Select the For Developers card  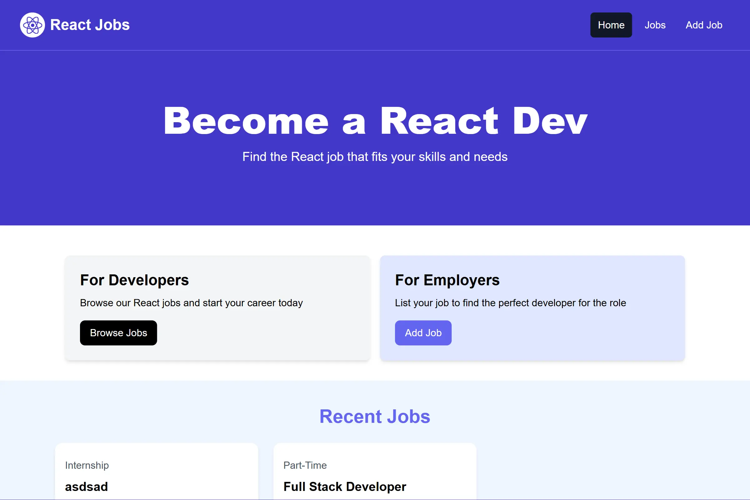point(217,308)
